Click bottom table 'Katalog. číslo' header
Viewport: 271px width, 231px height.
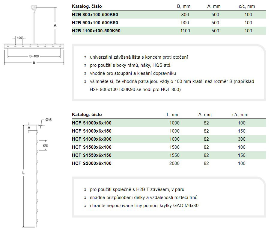point(87,115)
